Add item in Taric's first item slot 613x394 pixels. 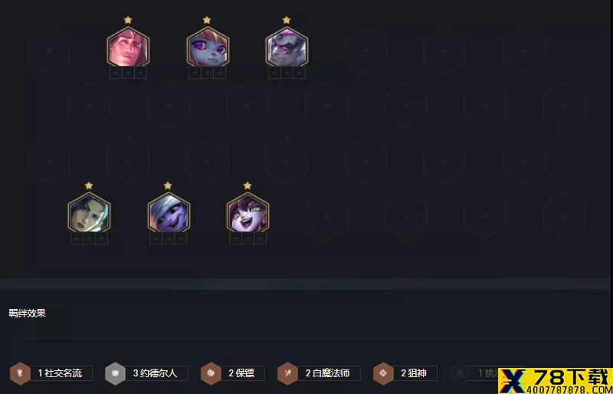(x=116, y=73)
